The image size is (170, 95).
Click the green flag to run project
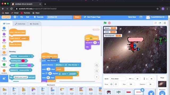click(105, 23)
